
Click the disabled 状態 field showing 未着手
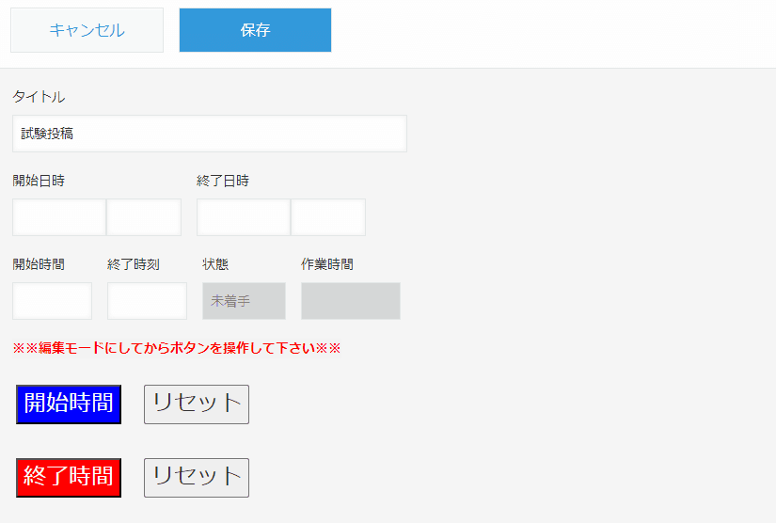tap(244, 301)
